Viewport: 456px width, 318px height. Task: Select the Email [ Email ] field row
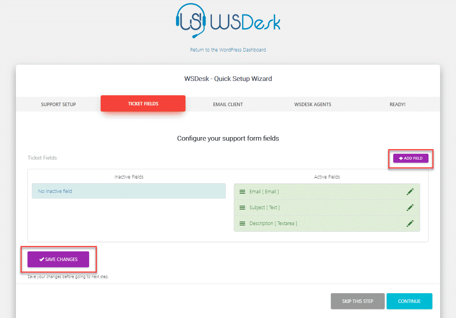coord(327,192)
